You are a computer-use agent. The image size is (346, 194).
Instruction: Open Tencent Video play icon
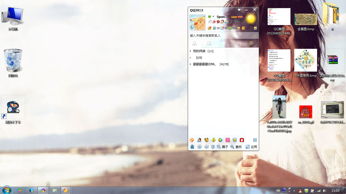221,140
